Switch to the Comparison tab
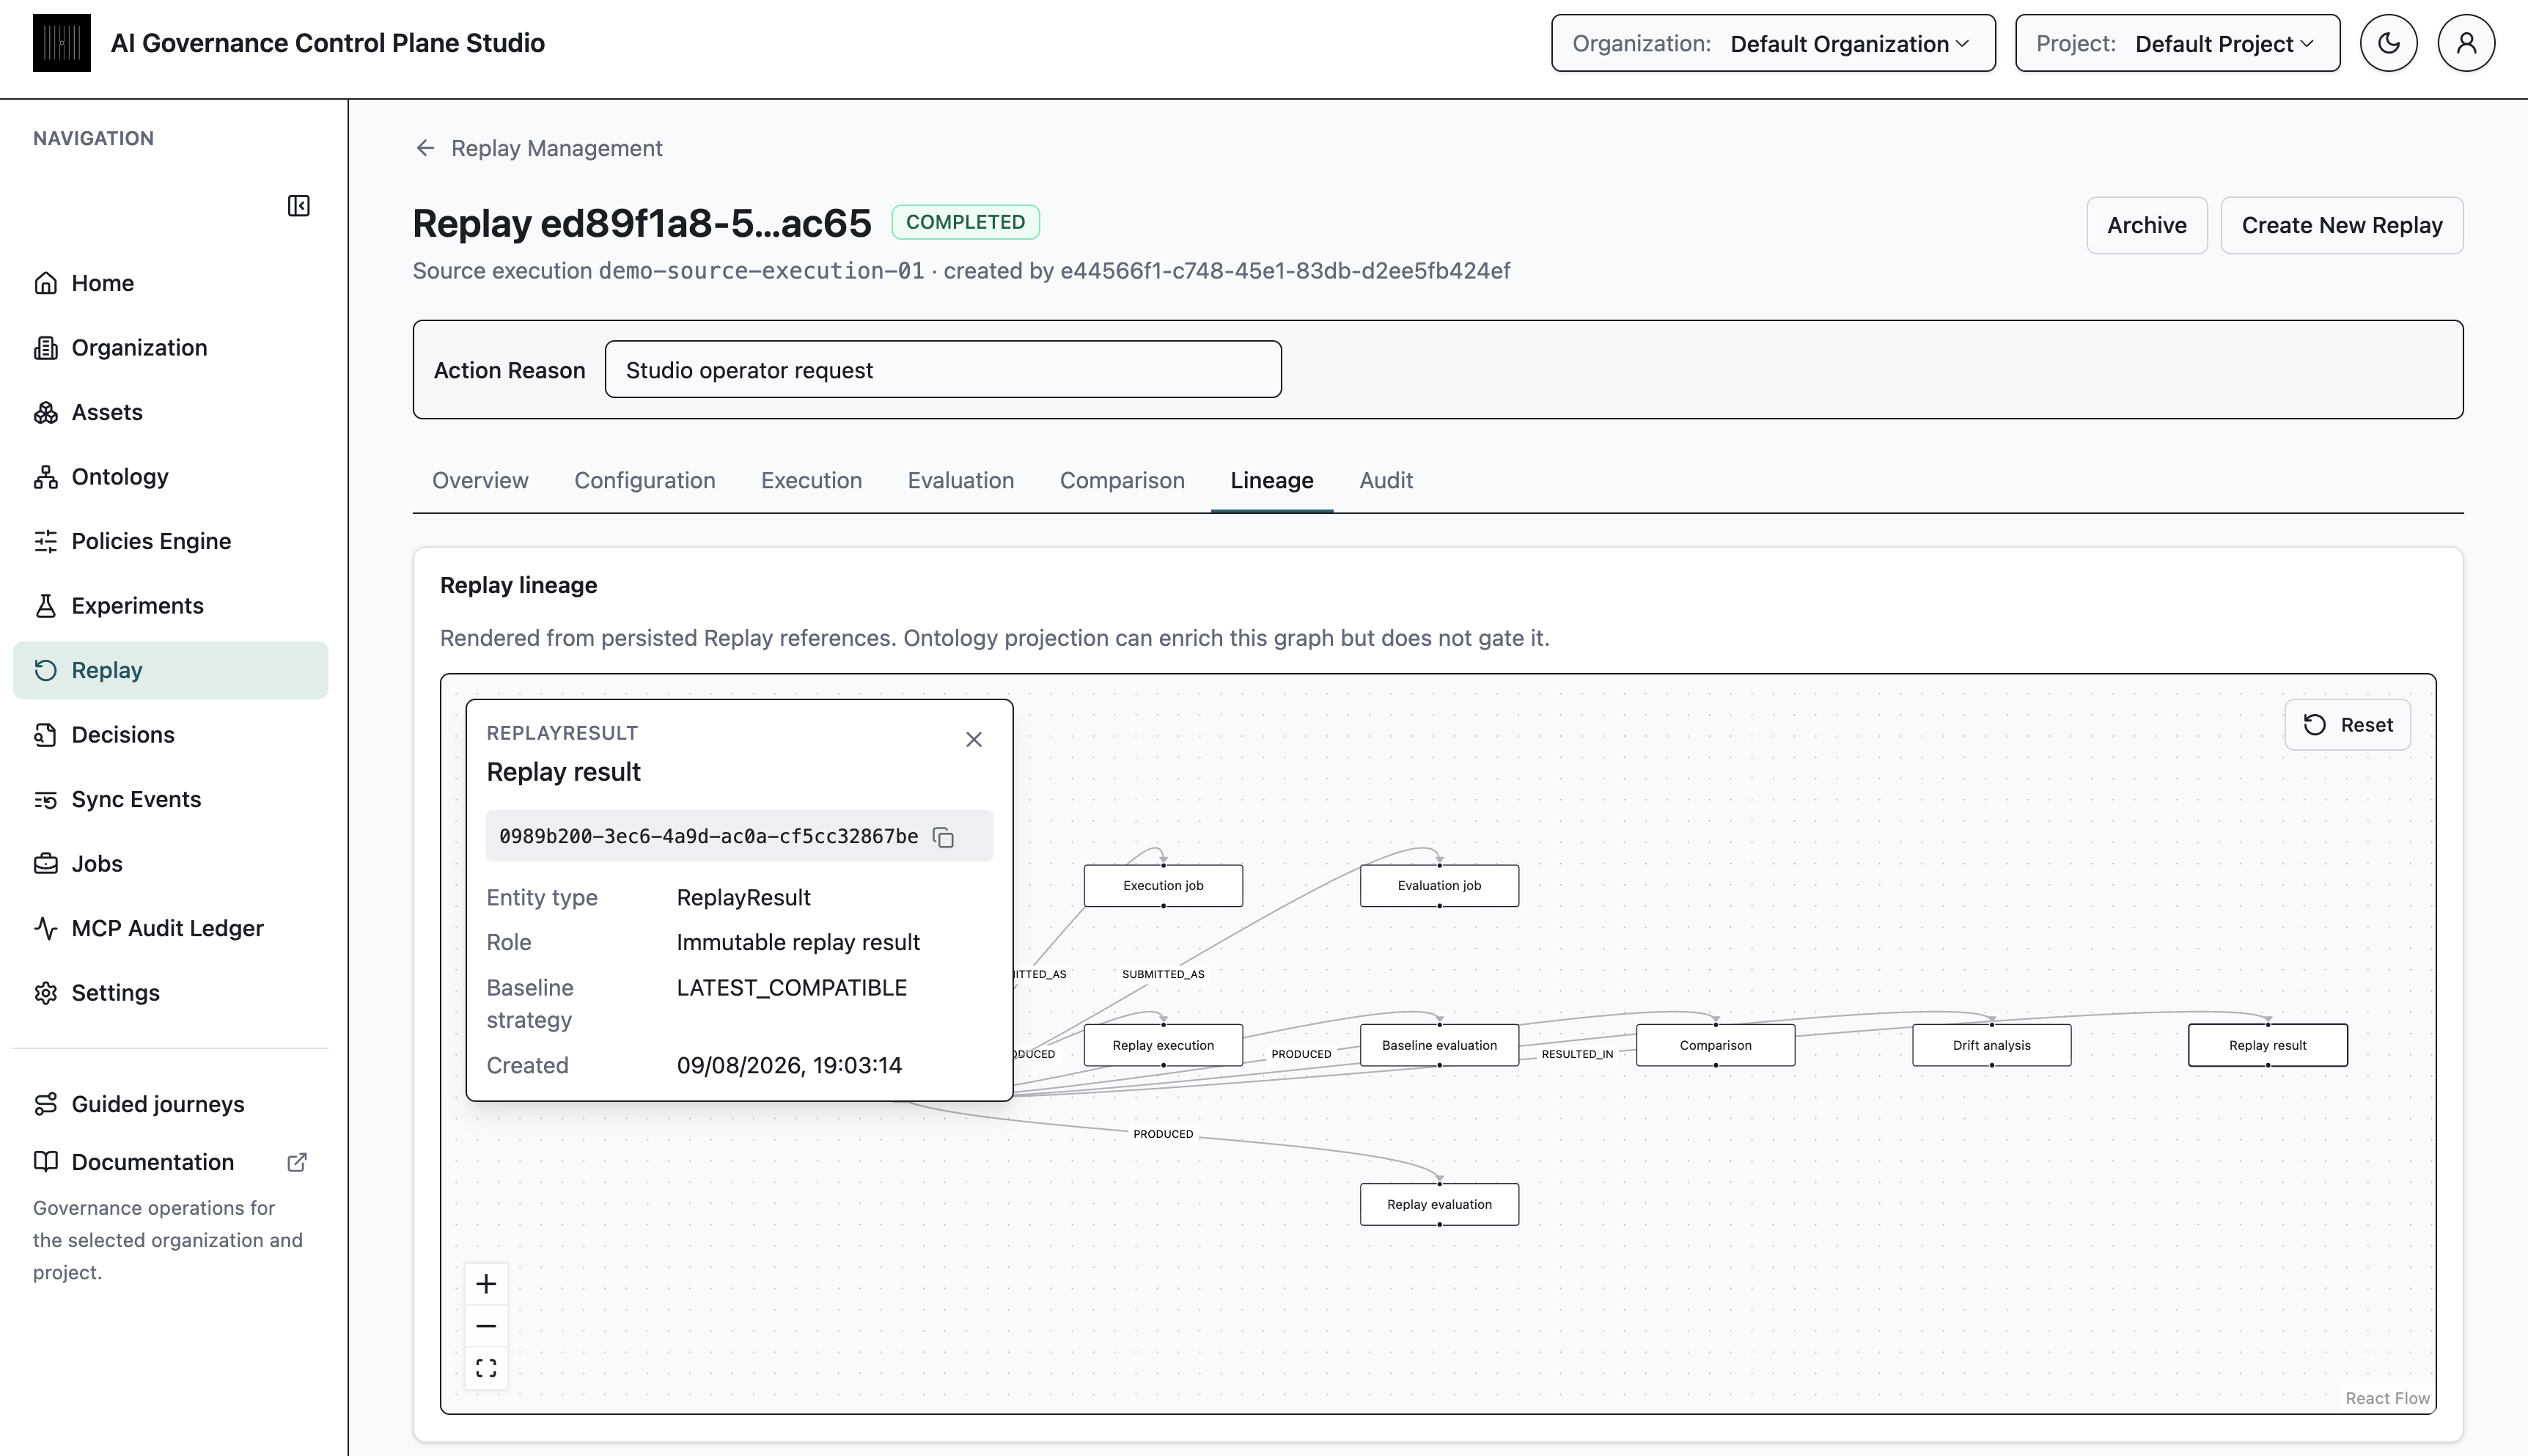 pos(1122,481)
